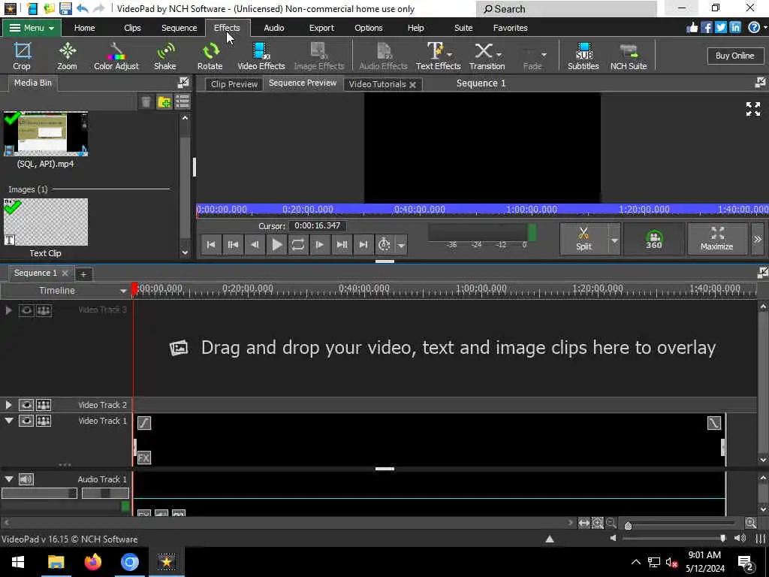The height and width of the screenshot is (577, 769).
Task: Toggle Video Track 3 group link icon
Action: click(44, 310)
